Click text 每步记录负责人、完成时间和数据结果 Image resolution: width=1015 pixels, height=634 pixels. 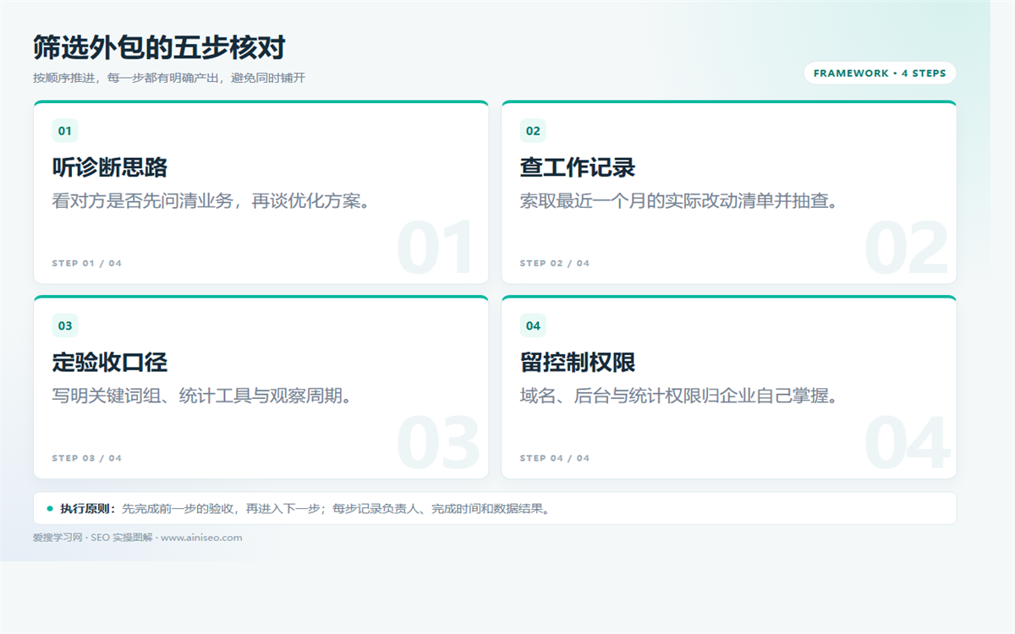(437, 509)
